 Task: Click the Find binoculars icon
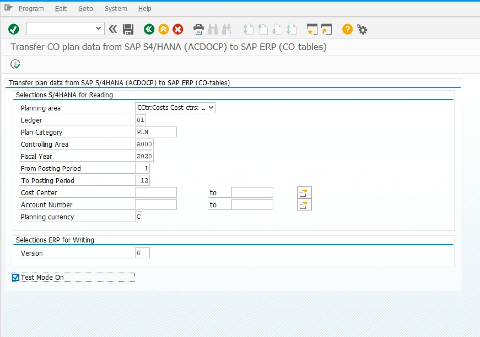(213, 29)
